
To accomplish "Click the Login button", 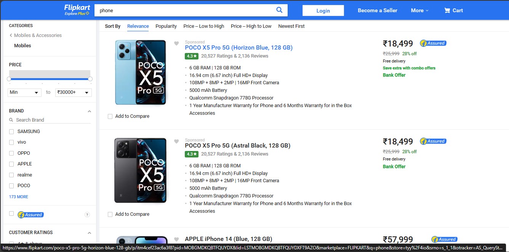I will [x=323, y=11].
